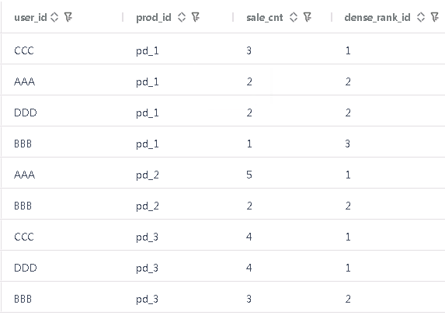Select DDD cell in the pd_3 row
445x329 pixels.
(26, 268)
